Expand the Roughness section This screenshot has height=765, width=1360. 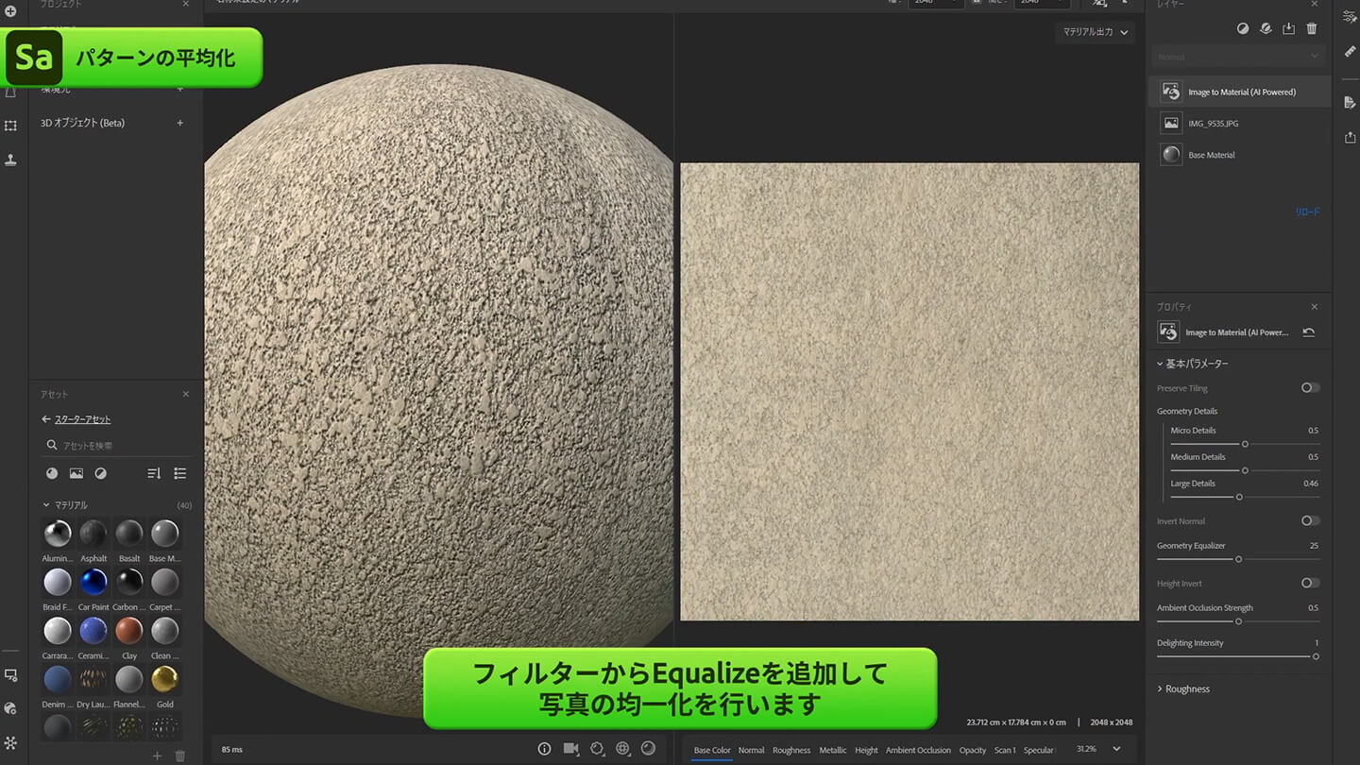click(x=1183, y=688)
